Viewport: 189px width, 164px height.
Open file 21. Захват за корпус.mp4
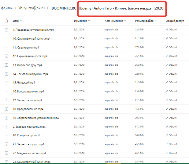(x=28, y=144)
